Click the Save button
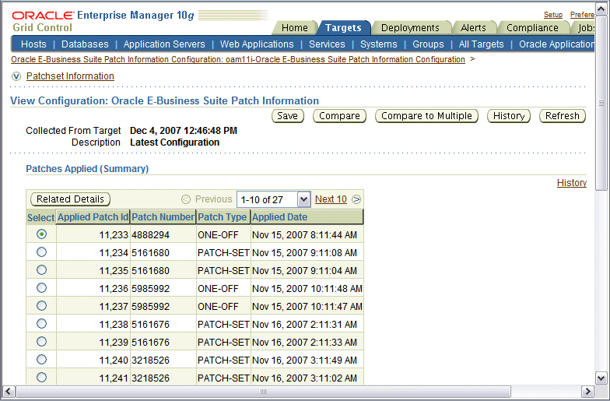 [288, 116]
